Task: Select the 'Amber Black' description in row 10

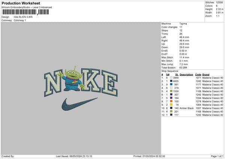Action: point(186,108)
